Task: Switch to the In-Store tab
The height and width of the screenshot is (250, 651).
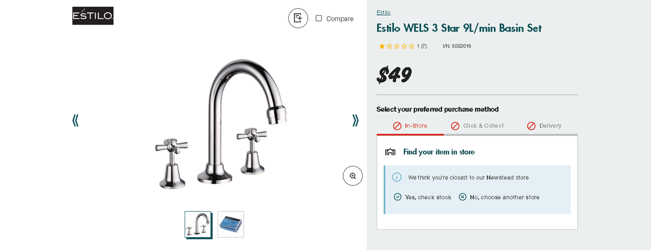Action: 410,126
